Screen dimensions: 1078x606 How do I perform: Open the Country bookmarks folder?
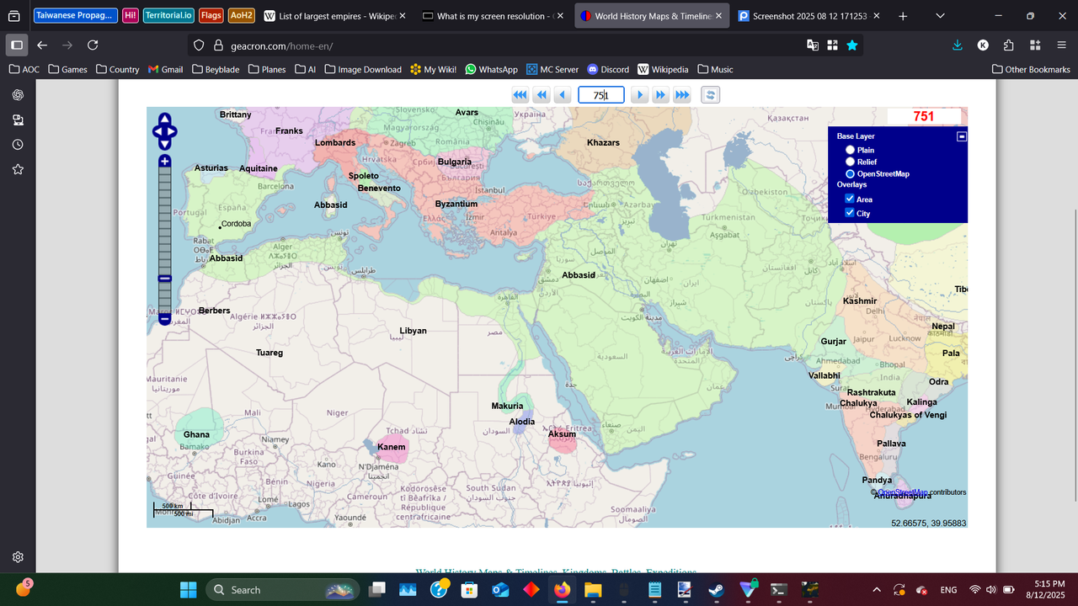[x=117, y=69]
